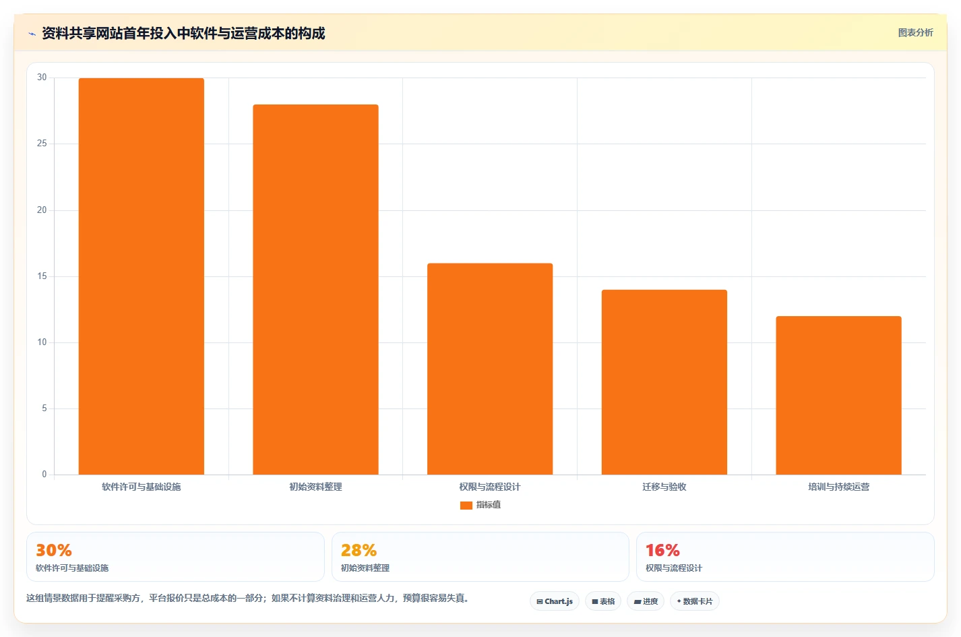
Task: Open the 28% 初始资料整理 card
Action: [x=480, y=557]
